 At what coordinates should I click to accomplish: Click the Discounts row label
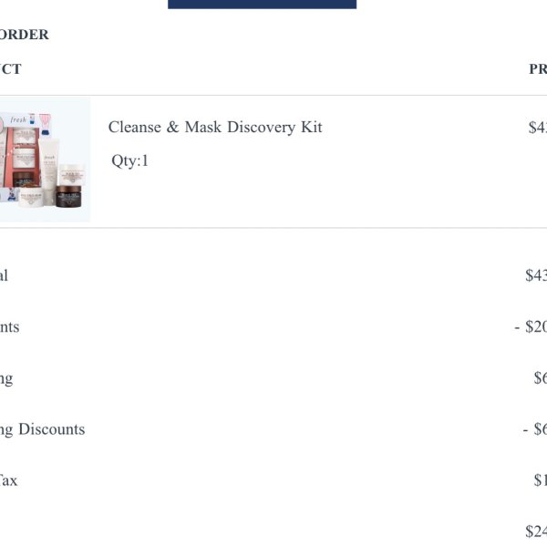tap(10, 327)
